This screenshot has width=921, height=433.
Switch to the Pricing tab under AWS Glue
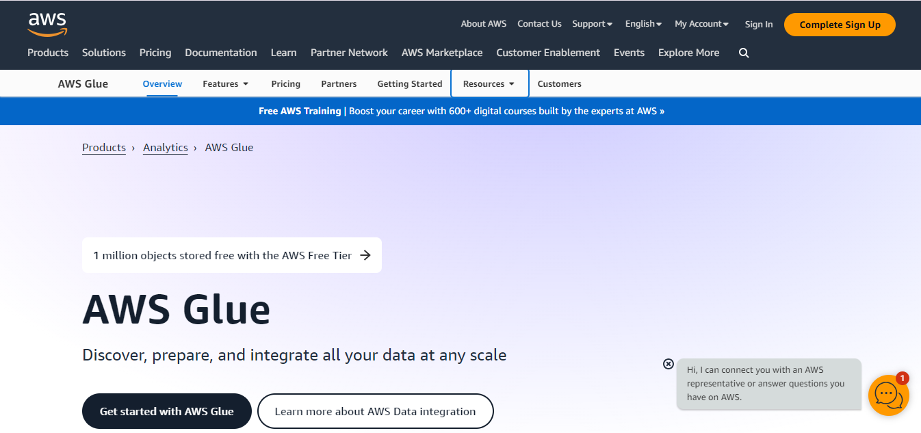click(x=285, y=83)
